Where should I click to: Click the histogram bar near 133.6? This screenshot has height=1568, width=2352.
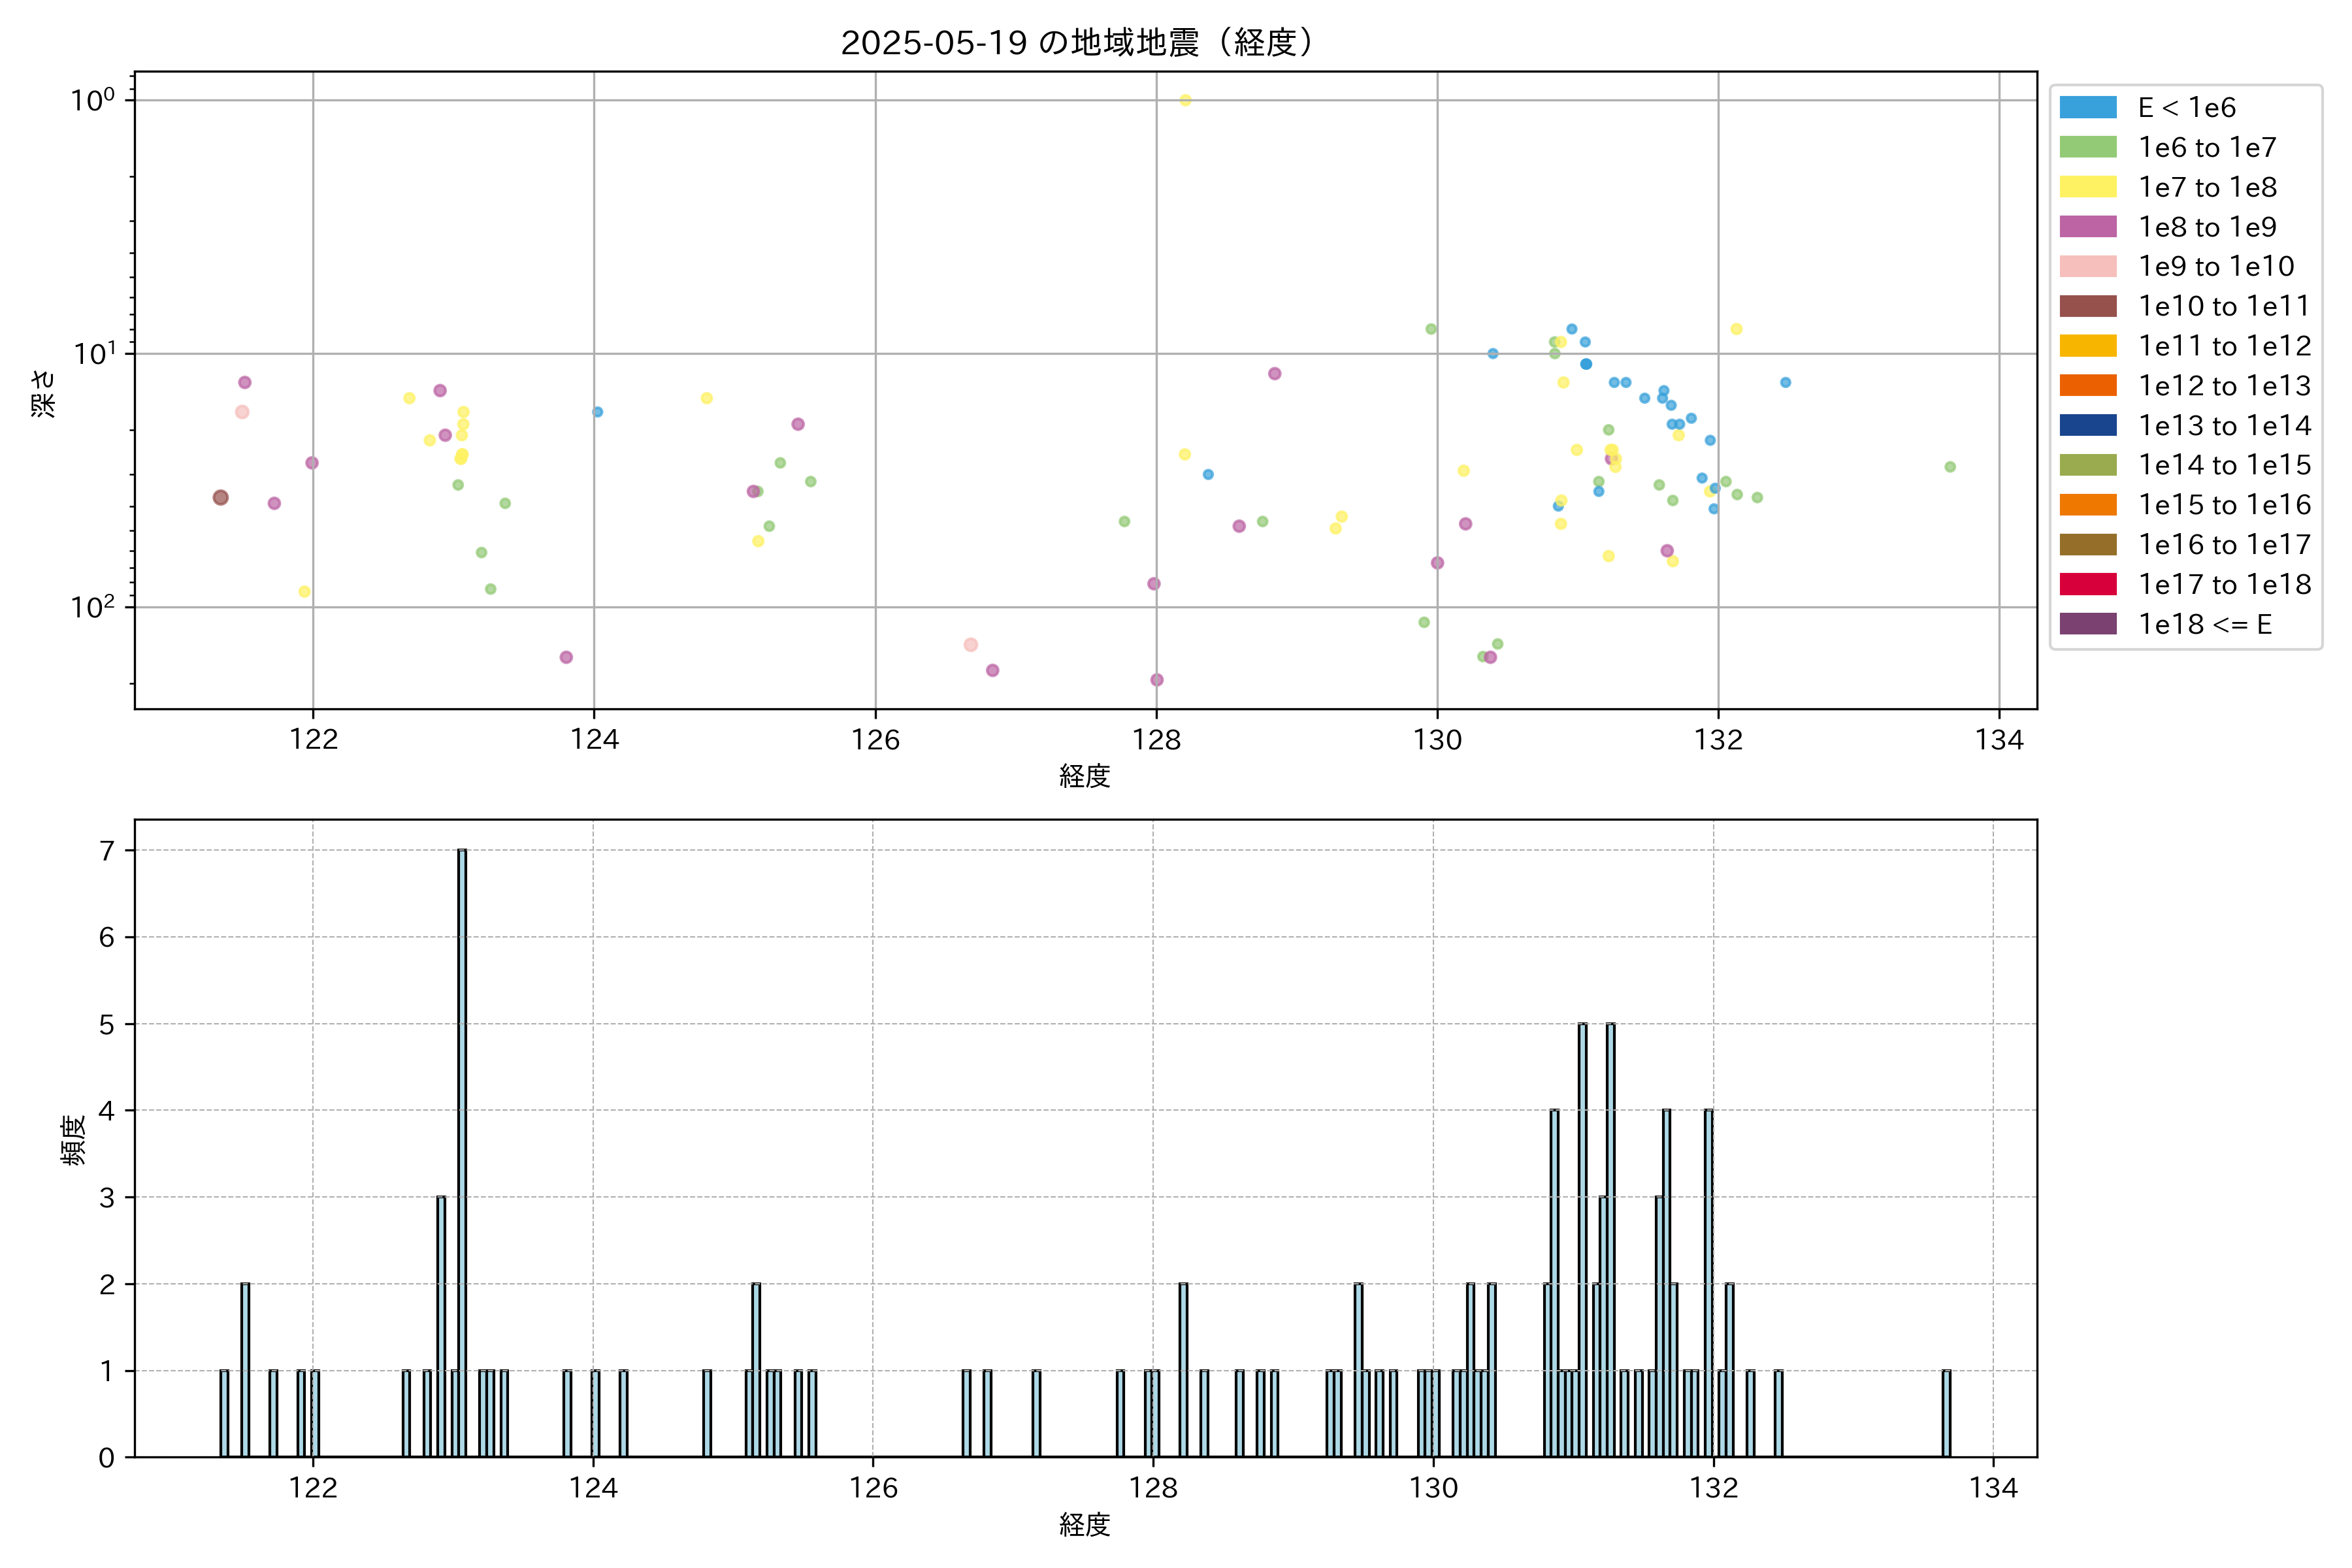tap(1946, 1413)
